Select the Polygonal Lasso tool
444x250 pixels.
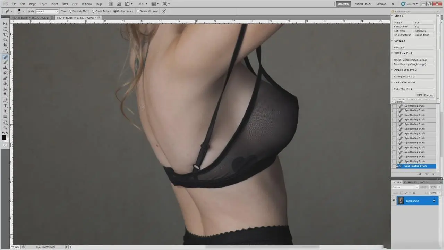[x=5, y=35]
